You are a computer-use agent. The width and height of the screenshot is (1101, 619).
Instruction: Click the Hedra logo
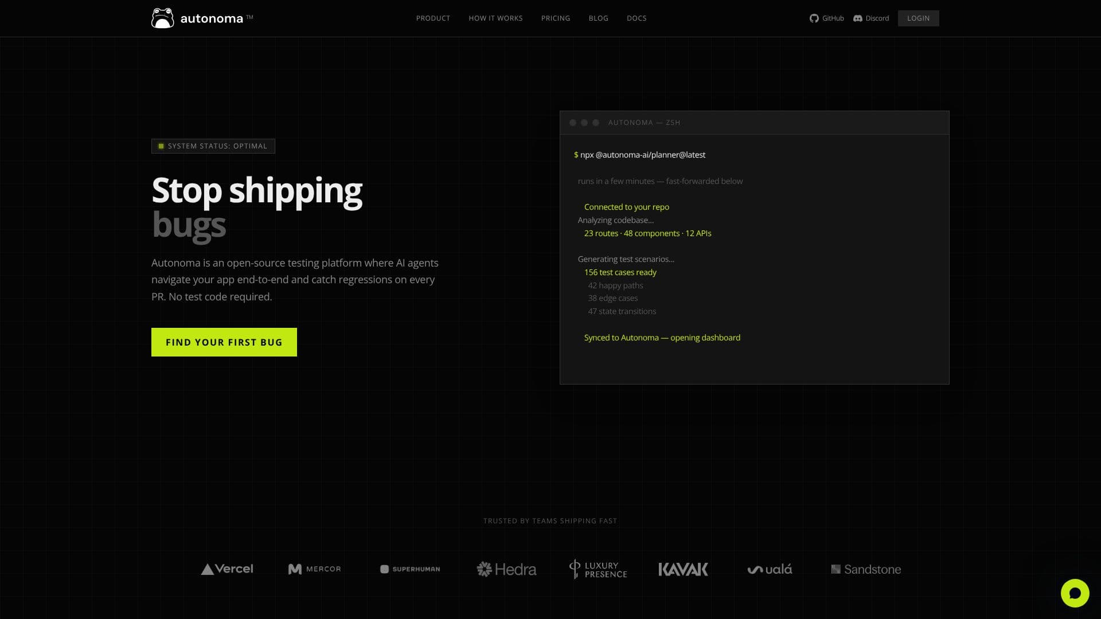tap(506, 569)
